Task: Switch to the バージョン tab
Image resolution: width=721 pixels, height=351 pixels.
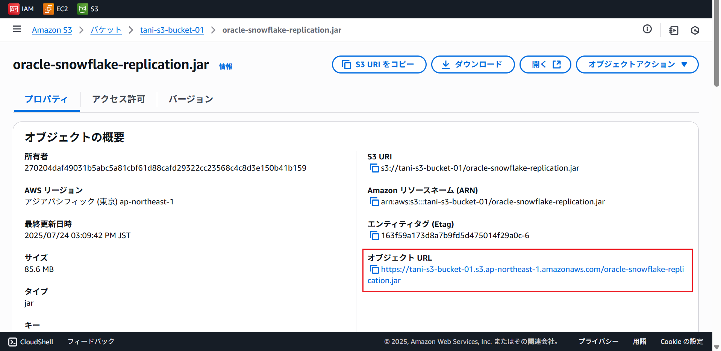Action: (191, 99)
